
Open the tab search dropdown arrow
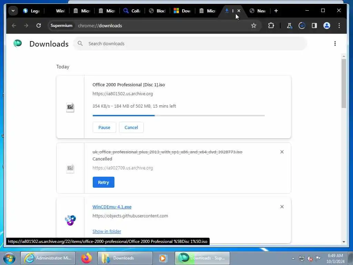[x=13, y=11]
